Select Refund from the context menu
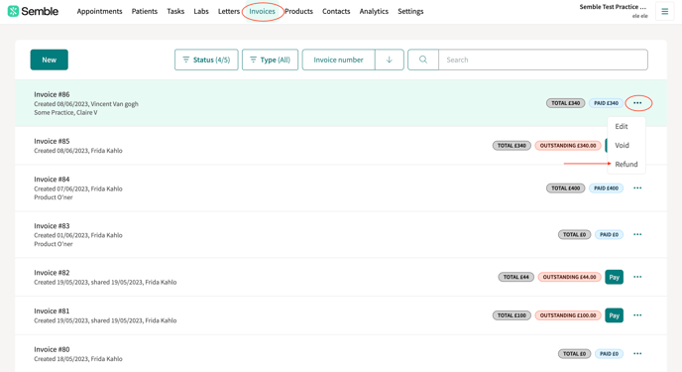This screenshot has height=372, width=682. (626, 164)
